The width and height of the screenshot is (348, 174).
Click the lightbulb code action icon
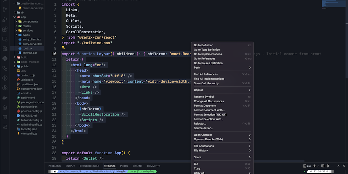(63, 48)
